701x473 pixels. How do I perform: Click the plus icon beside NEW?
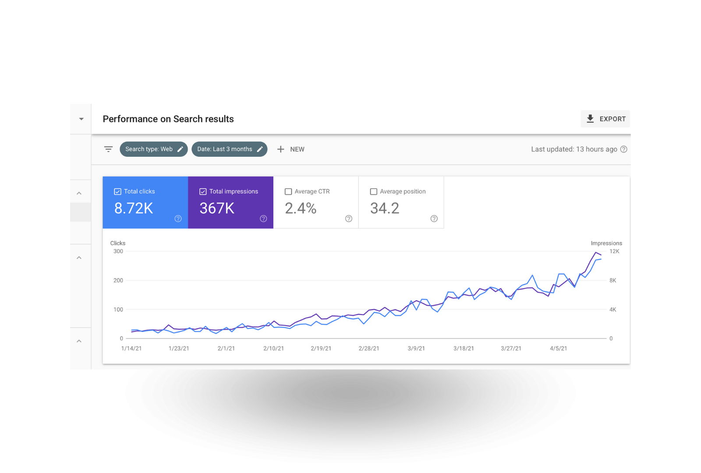tap(281, 149)
